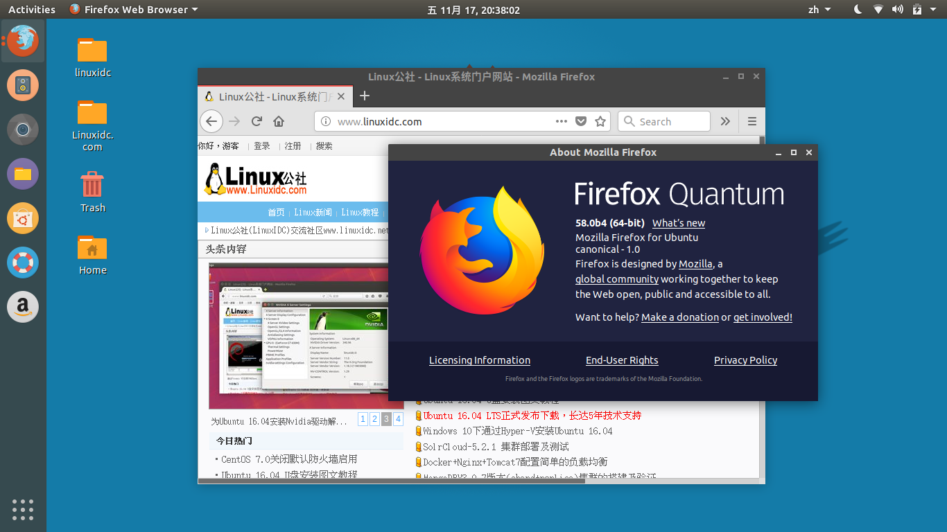Click the battery status indicator
Image resolution: width=947 pixels, height=532 pixels.
917,10
